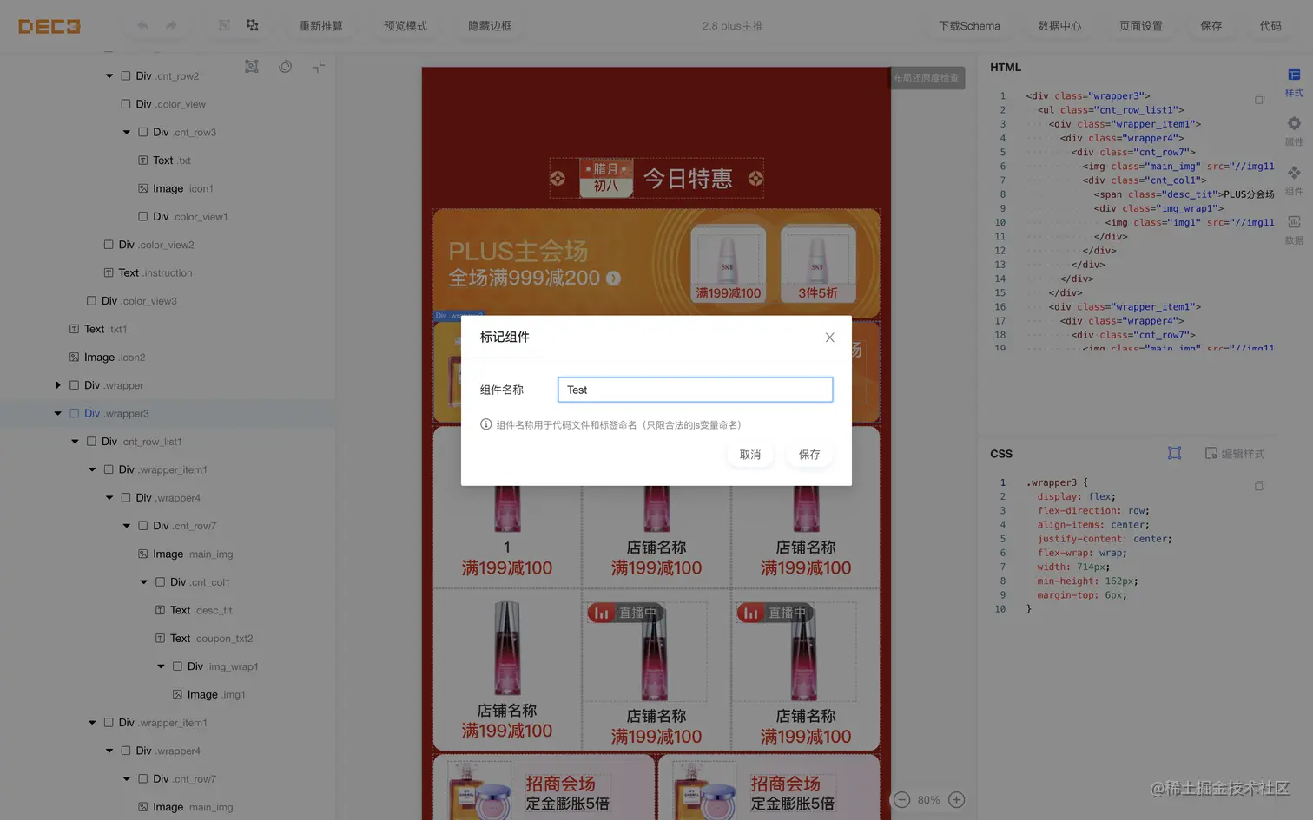This screenshot has width=1313, height=820.
Task: Click the image type icon of .img1
Action: tap(177, 694)
